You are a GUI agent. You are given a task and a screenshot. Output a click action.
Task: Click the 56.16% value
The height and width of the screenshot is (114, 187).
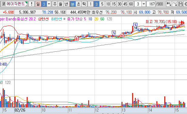[x=60, y=12]
